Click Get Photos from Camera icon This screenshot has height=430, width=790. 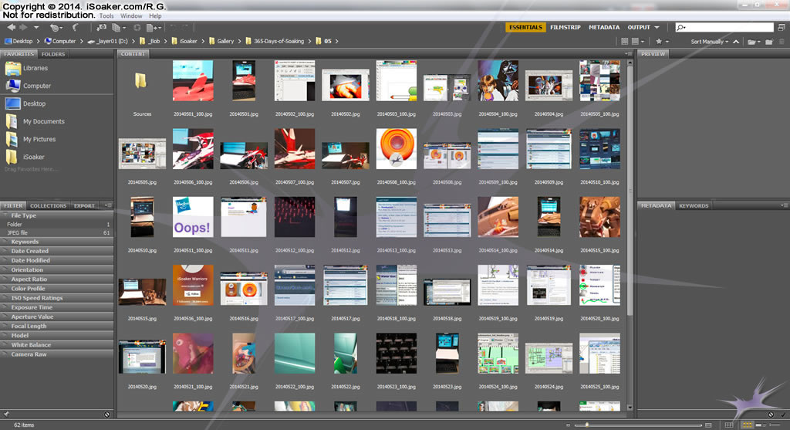point(101,27)
